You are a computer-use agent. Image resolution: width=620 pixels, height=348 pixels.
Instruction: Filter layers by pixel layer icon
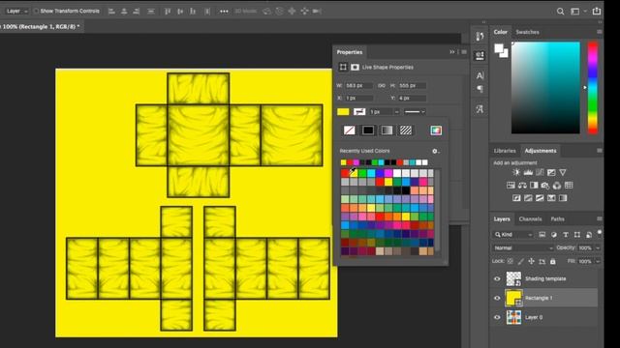point(542,235)
